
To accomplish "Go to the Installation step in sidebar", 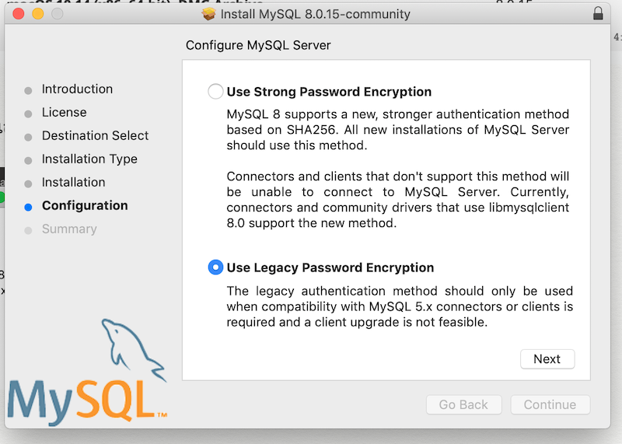I will tap(73, 182).
